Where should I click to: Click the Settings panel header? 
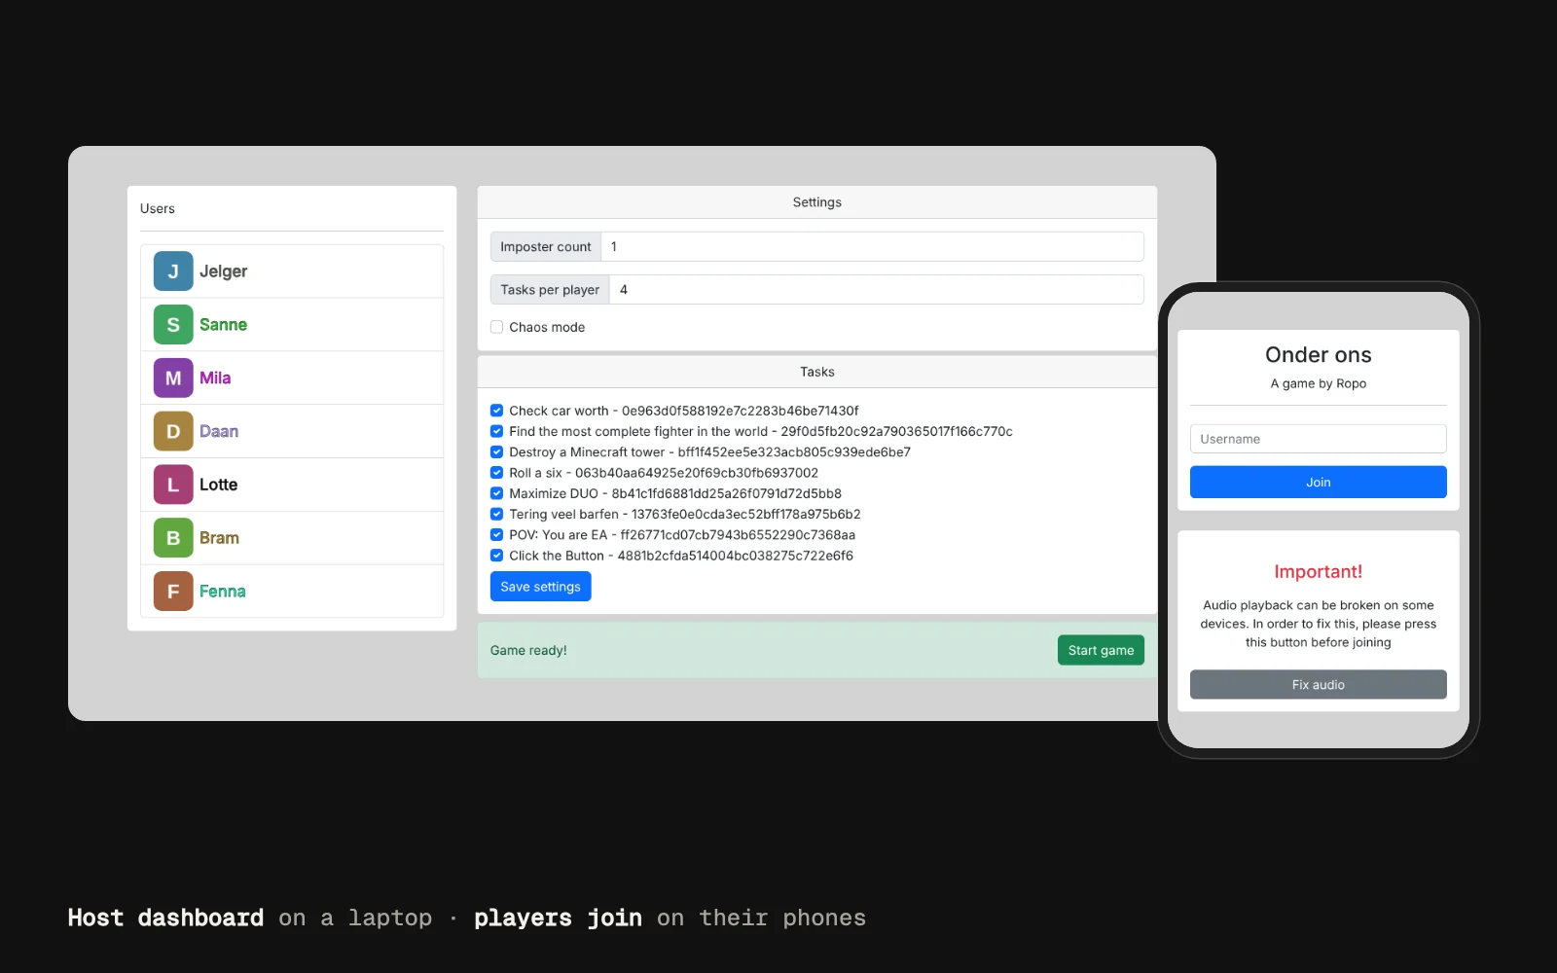pos(816,202)
